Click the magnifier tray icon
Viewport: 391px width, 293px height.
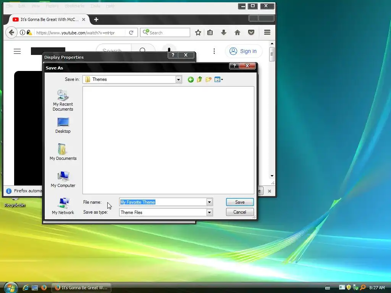[363, 288]
